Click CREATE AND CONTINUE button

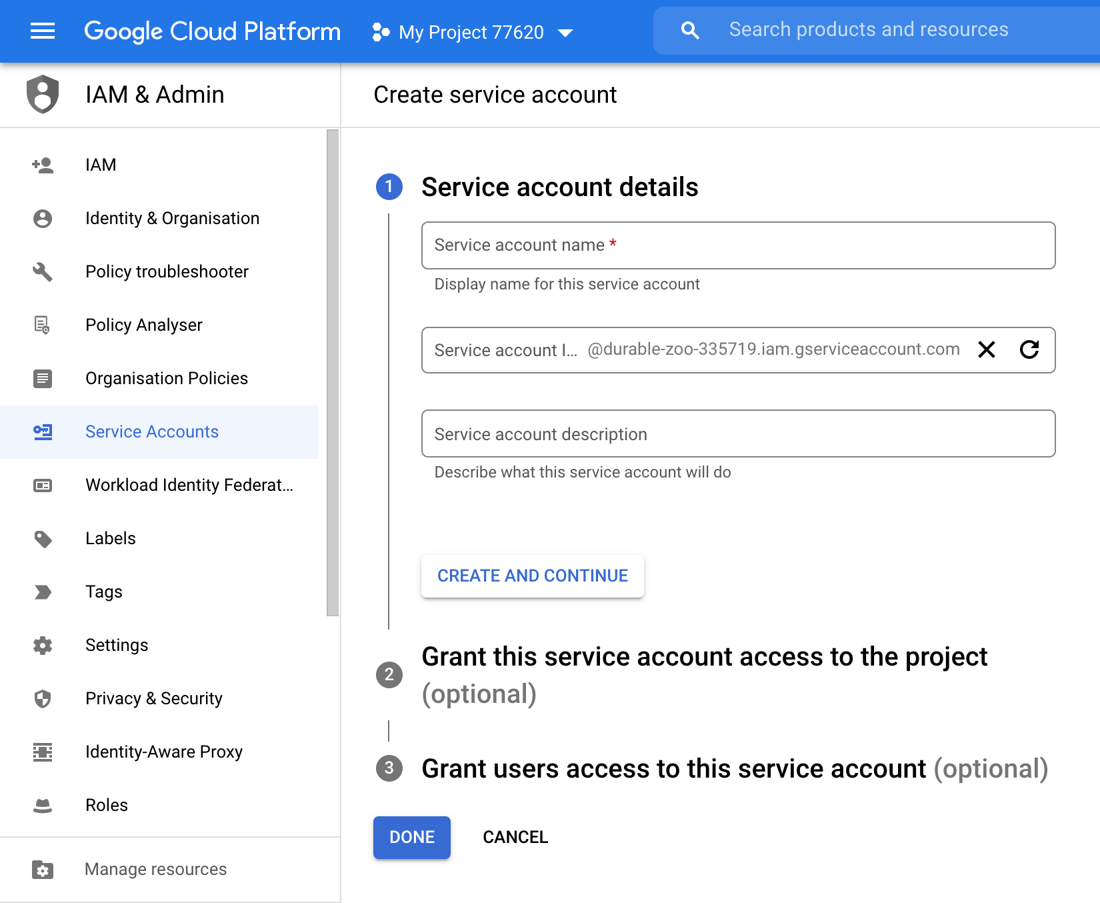(533, 576)
